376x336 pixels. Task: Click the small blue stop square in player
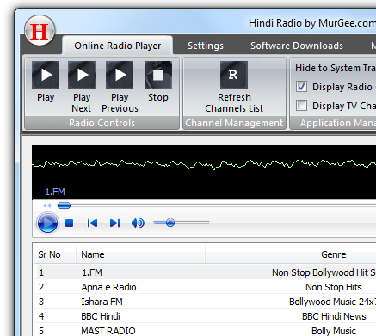pyautogui.click(x=70, y=223)
